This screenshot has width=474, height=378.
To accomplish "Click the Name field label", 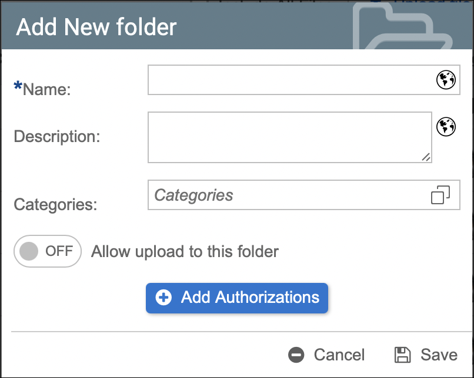I will [x=46, y=89].
